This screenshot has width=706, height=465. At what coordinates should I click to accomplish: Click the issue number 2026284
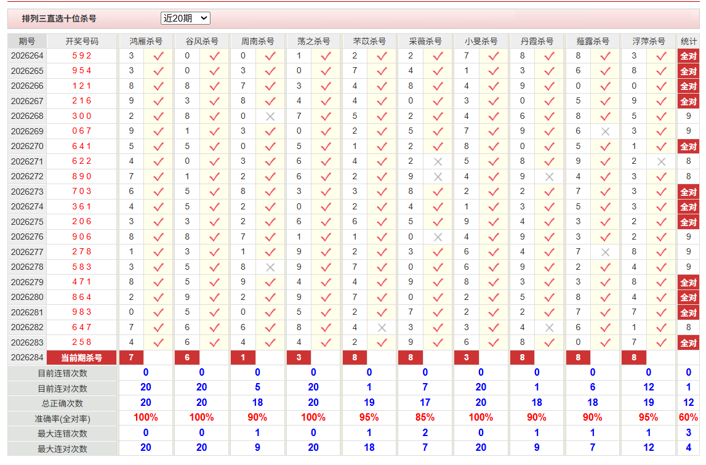tap(27, 357)
